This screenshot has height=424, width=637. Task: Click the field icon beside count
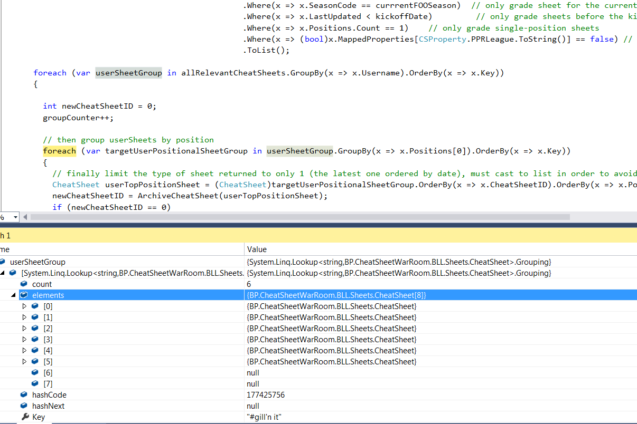[x=24, y=284]
